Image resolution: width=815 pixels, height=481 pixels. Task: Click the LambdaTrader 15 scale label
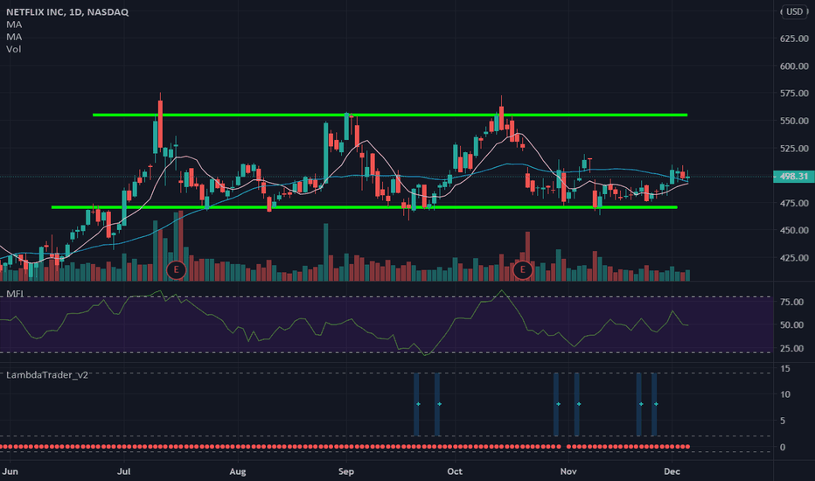(785, 368)
